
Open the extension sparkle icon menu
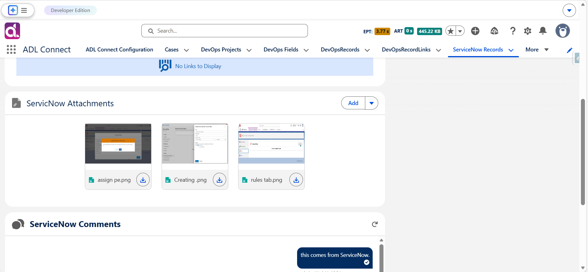pyautogui.click(x=13, y=10)
